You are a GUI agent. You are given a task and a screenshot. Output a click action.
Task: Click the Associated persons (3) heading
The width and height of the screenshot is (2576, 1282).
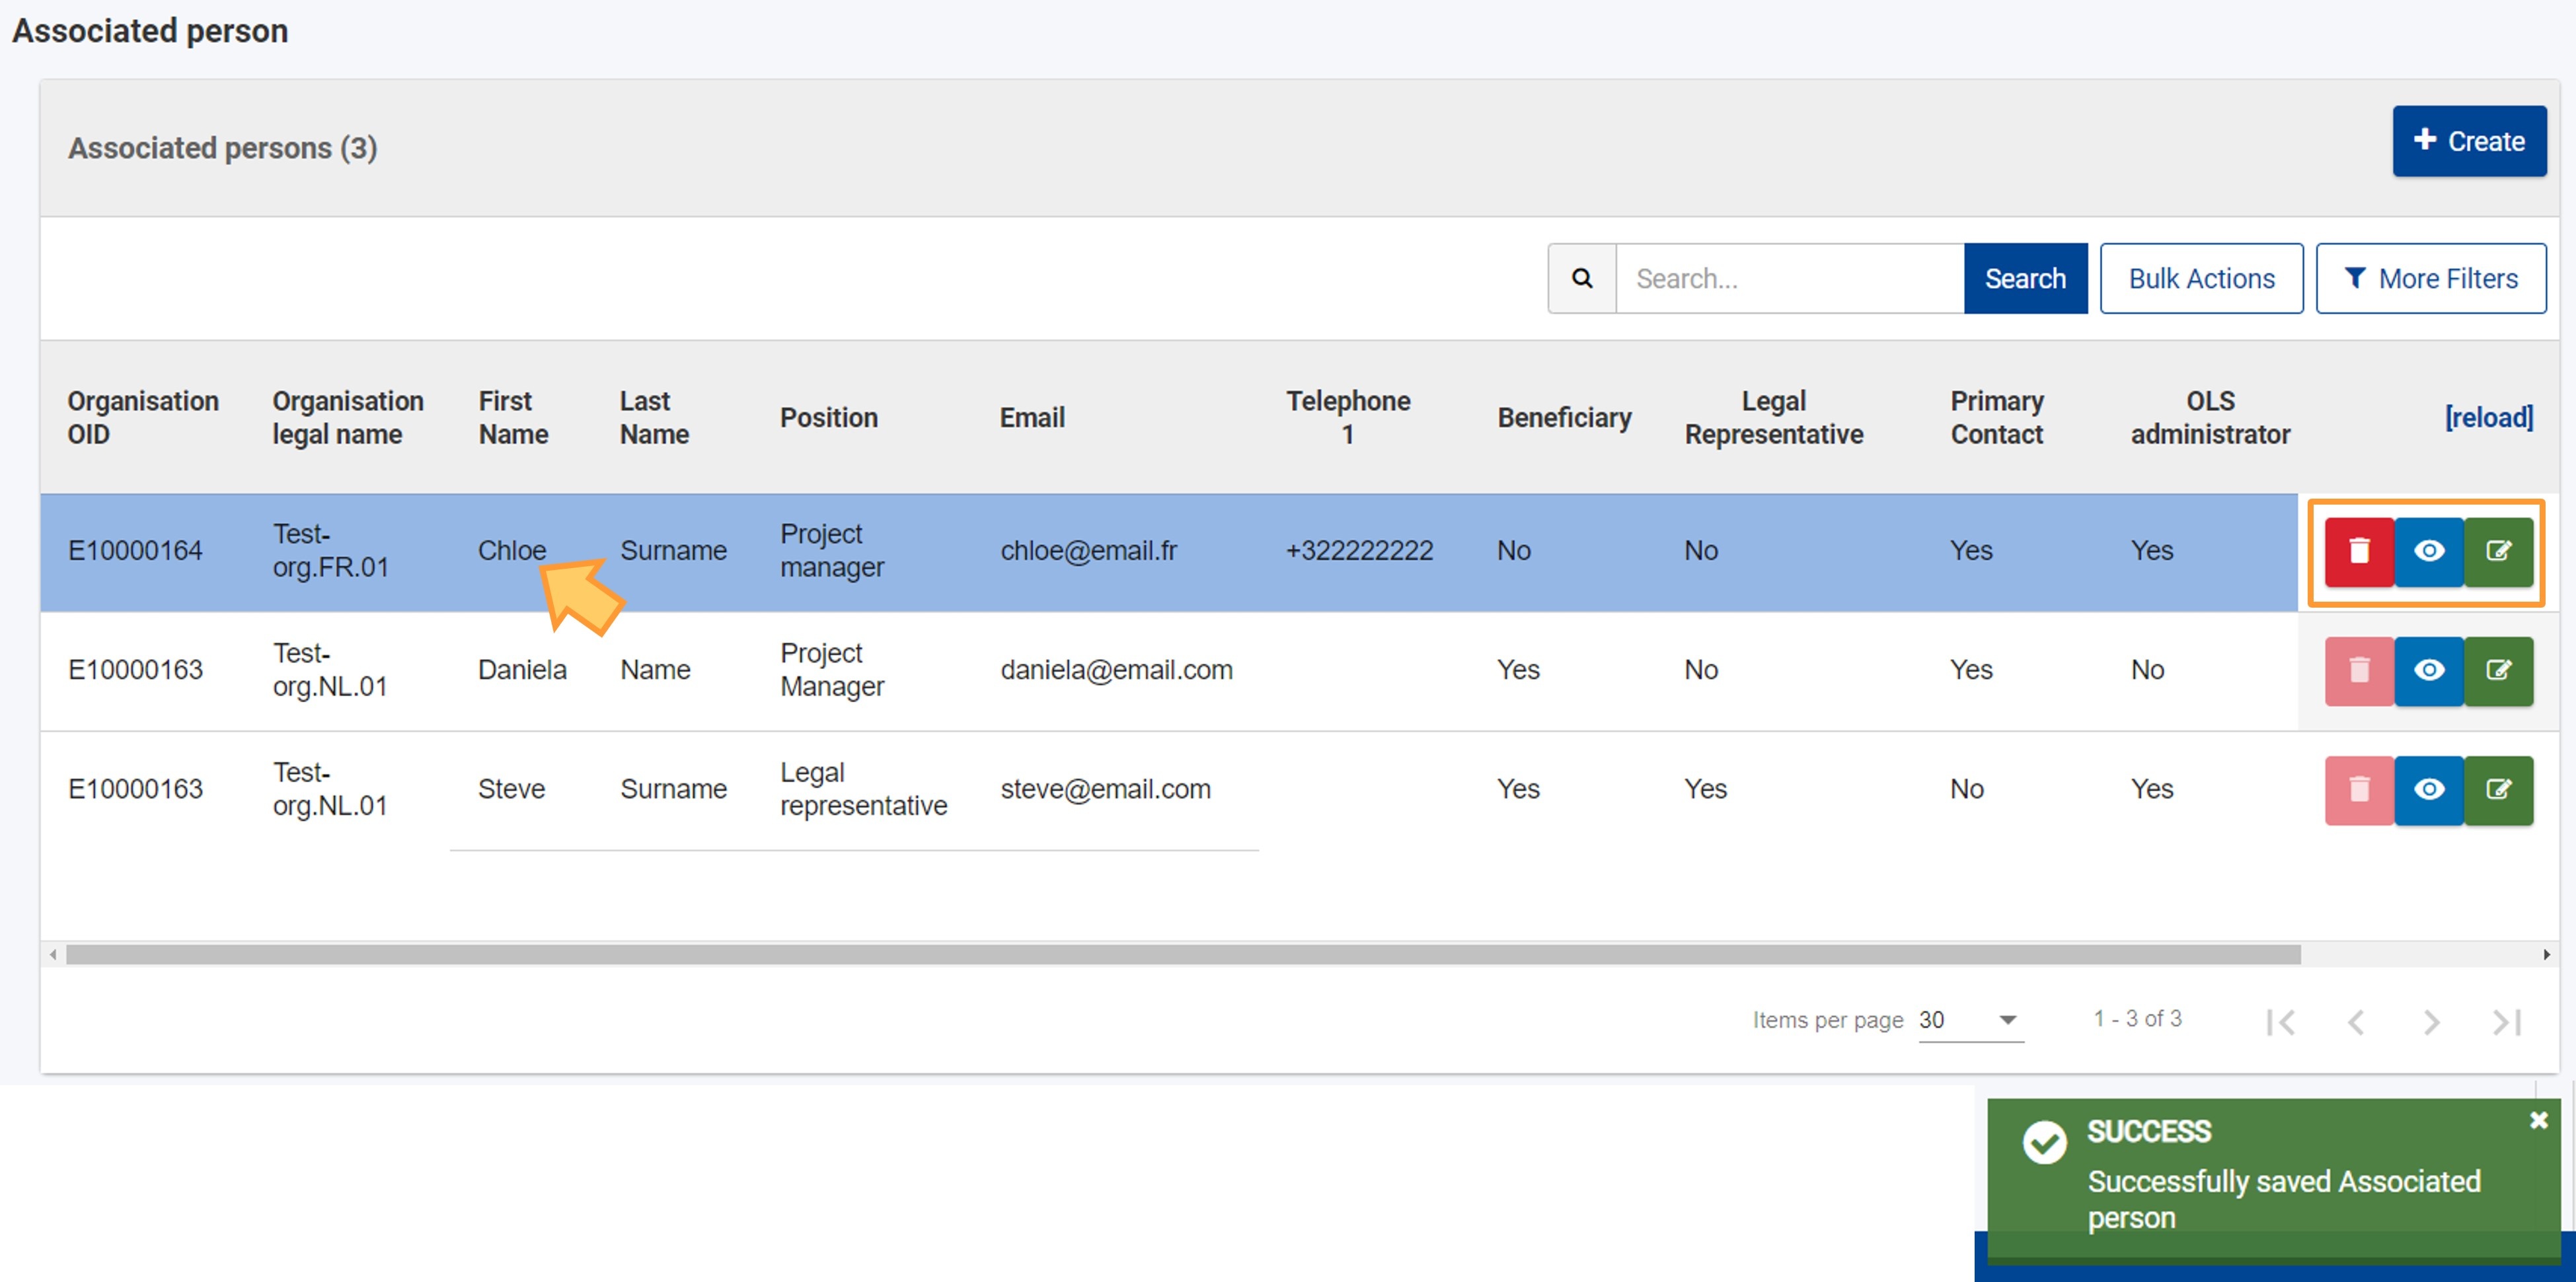[223, 148]
